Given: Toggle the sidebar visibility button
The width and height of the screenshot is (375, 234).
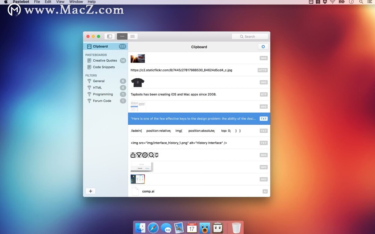Looking at the screenshot, I should pos(110,36).
